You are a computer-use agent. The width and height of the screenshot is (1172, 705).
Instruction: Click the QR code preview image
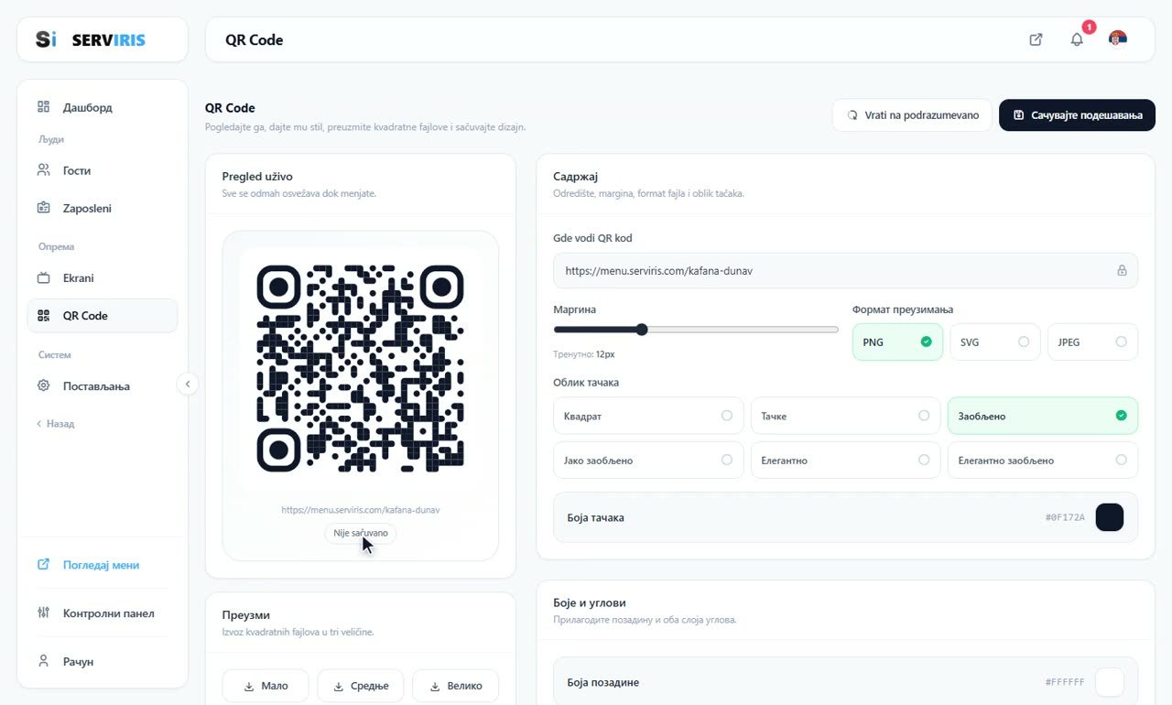point(361,368)
